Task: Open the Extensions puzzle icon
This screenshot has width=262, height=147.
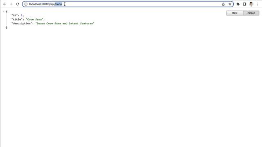Action: [238, 4]
